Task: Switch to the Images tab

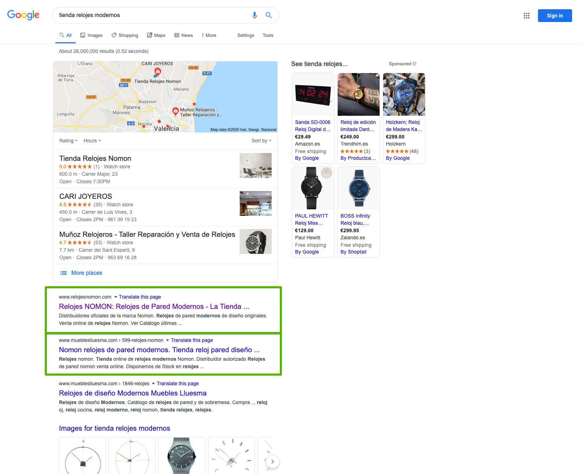Action: pos(91,36)
